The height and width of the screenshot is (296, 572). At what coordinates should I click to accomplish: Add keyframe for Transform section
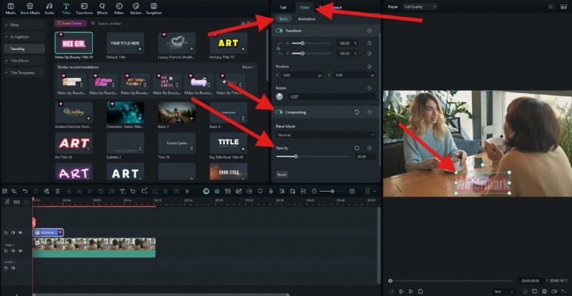pyautogui.click(x=369, y=31)
